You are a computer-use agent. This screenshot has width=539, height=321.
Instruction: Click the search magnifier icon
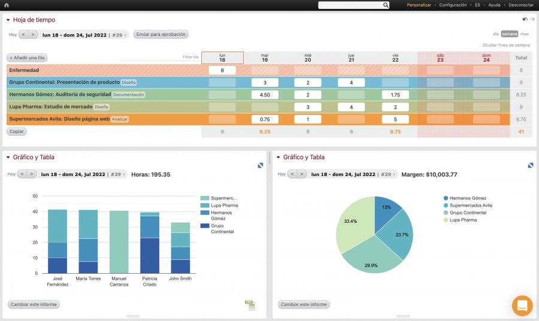click(386, 5)
